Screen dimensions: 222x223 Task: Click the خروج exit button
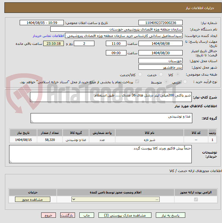click(x=48, y=215)
